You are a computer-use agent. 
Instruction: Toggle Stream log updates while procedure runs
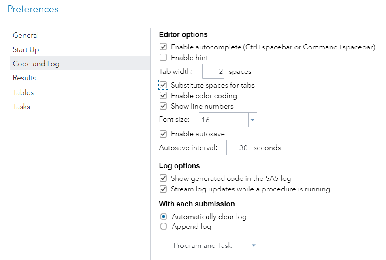(x=163, y=189)
